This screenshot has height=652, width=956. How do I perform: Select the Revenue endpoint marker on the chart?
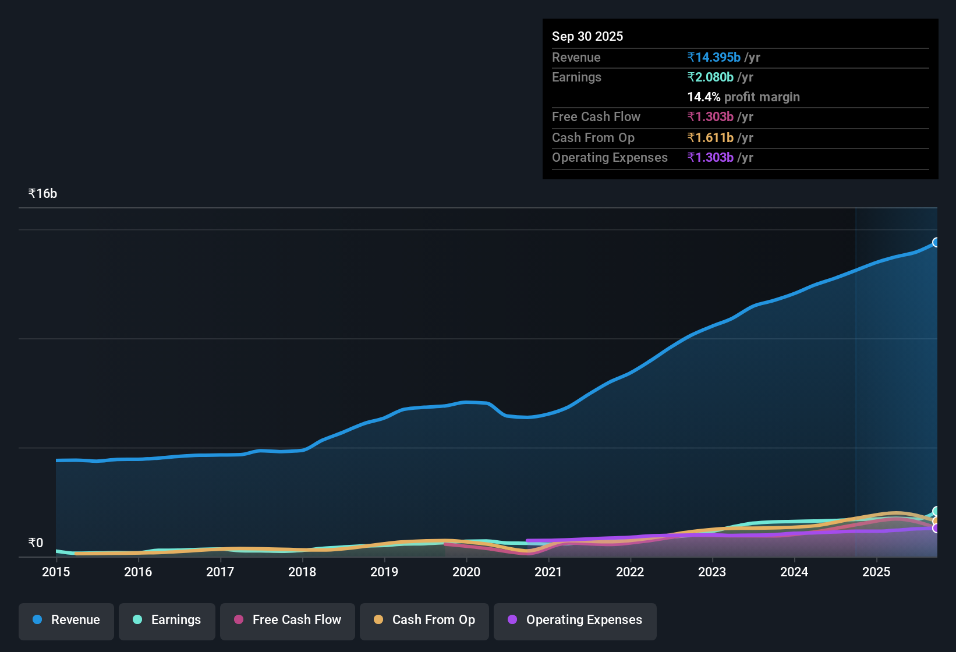936,242
